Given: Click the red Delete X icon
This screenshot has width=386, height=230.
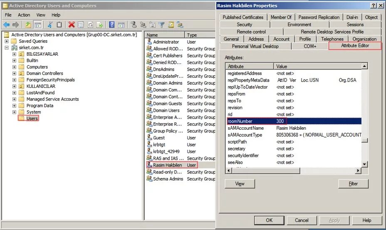Looking at the screenshot, I should coord(72,25).
